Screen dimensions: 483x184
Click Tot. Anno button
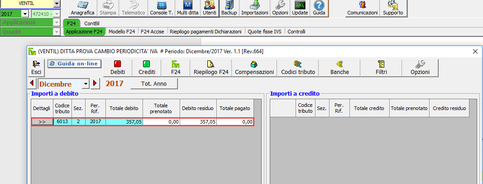(x=154, y=84)
